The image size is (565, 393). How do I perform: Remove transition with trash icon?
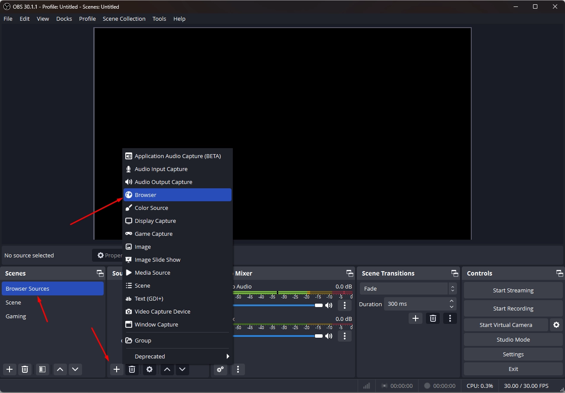pos(433,318)
